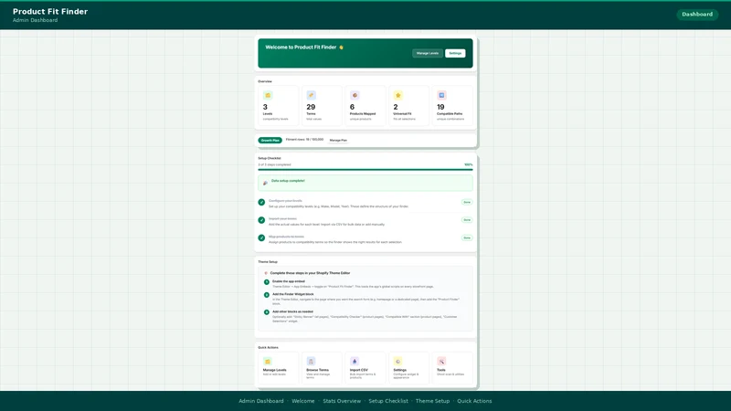
Task: Click the "Enable the app embed" step title
Action: 289,281
